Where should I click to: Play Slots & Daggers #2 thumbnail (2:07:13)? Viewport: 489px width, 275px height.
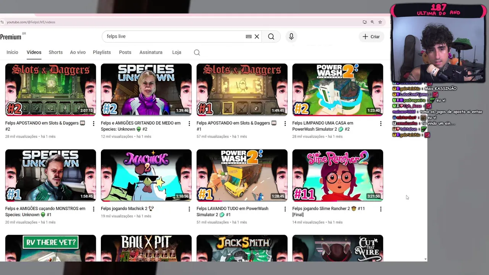tap(50, 89)
